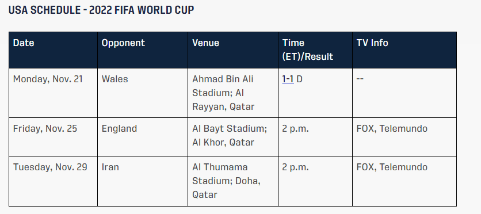This screenshot has width=481, height=214.
Task: Click the Ahmad Bin Ali Stadium venue cell
Action: [x=233, y=93]
